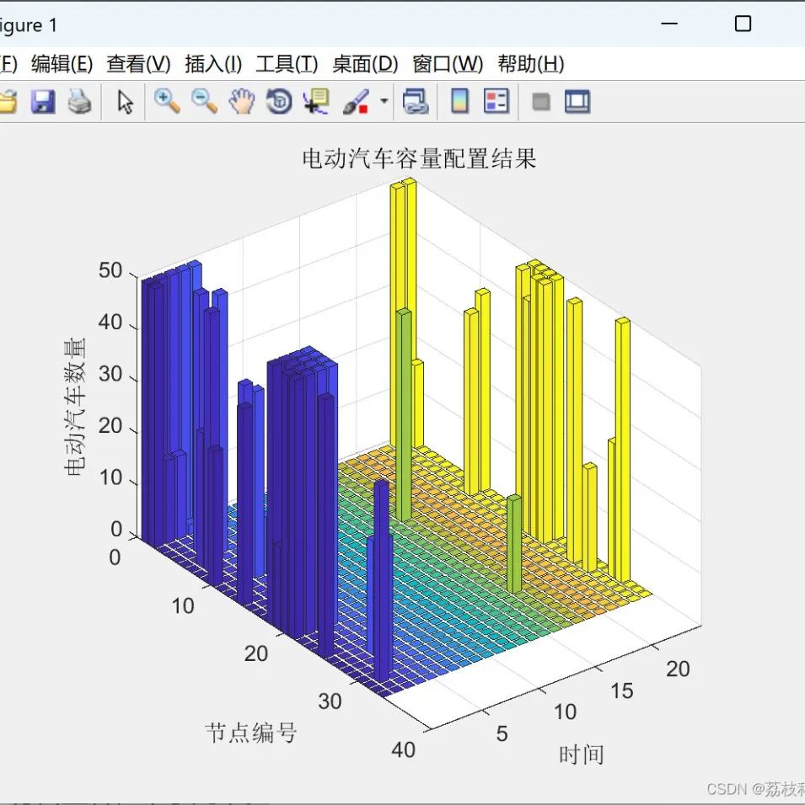Open the 工具(T) menu
Image resolution: width=805 pixels, height=805 pixels.
287,64
